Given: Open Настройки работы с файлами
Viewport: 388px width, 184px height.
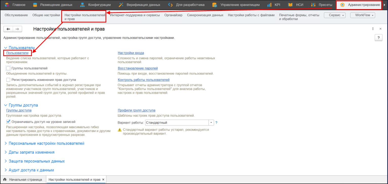Looking at the screenshot, I should 251,15.
